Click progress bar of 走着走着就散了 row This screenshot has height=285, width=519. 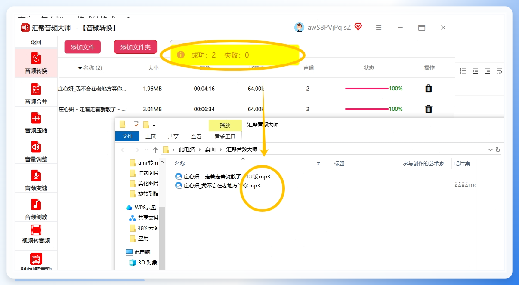pyautogui.click(x=367, y=109)
